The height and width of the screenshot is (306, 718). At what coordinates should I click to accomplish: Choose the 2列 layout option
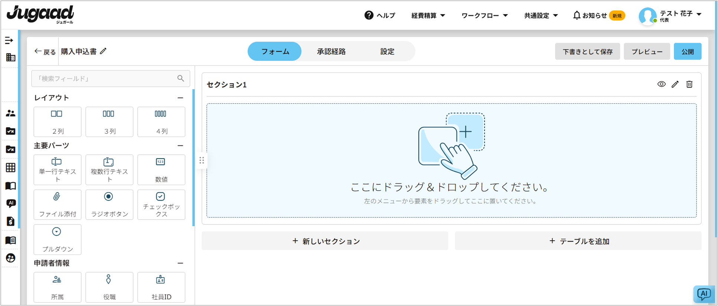[58, 122]
